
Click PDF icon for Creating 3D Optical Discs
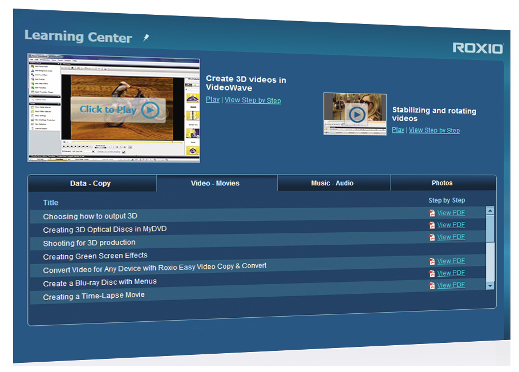(432, 225)
